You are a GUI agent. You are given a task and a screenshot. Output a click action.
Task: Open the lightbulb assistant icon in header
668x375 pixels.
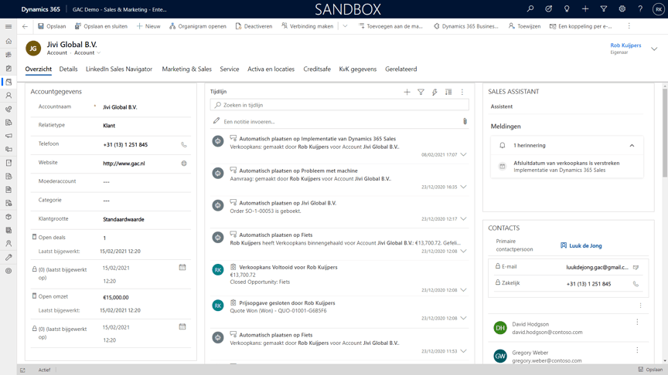pos(567,8)
